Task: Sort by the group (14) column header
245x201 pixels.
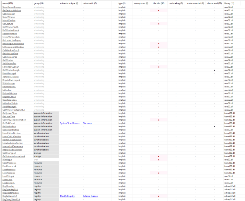Action: [x=39, y=3]
